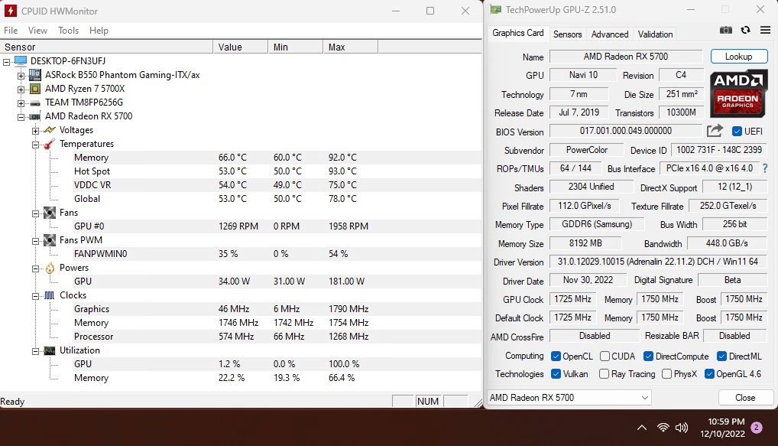Open the Validation tab in GPU-Z
Screen dimensions: 778x446
pos(655,34)
